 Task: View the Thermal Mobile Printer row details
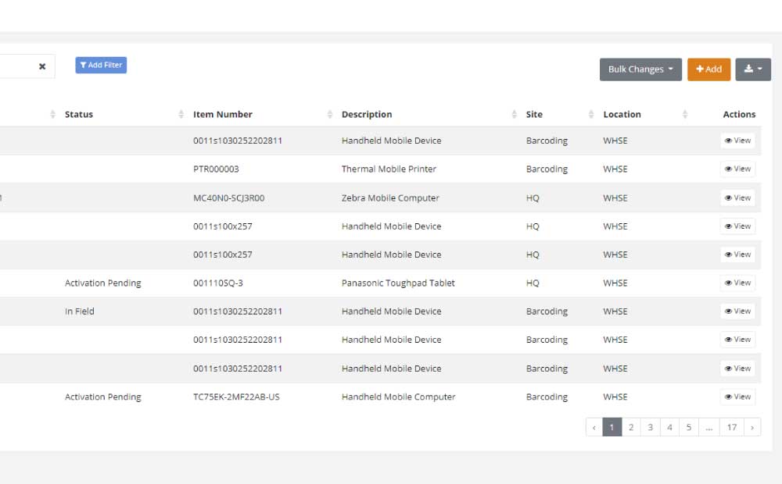[737, 169]
